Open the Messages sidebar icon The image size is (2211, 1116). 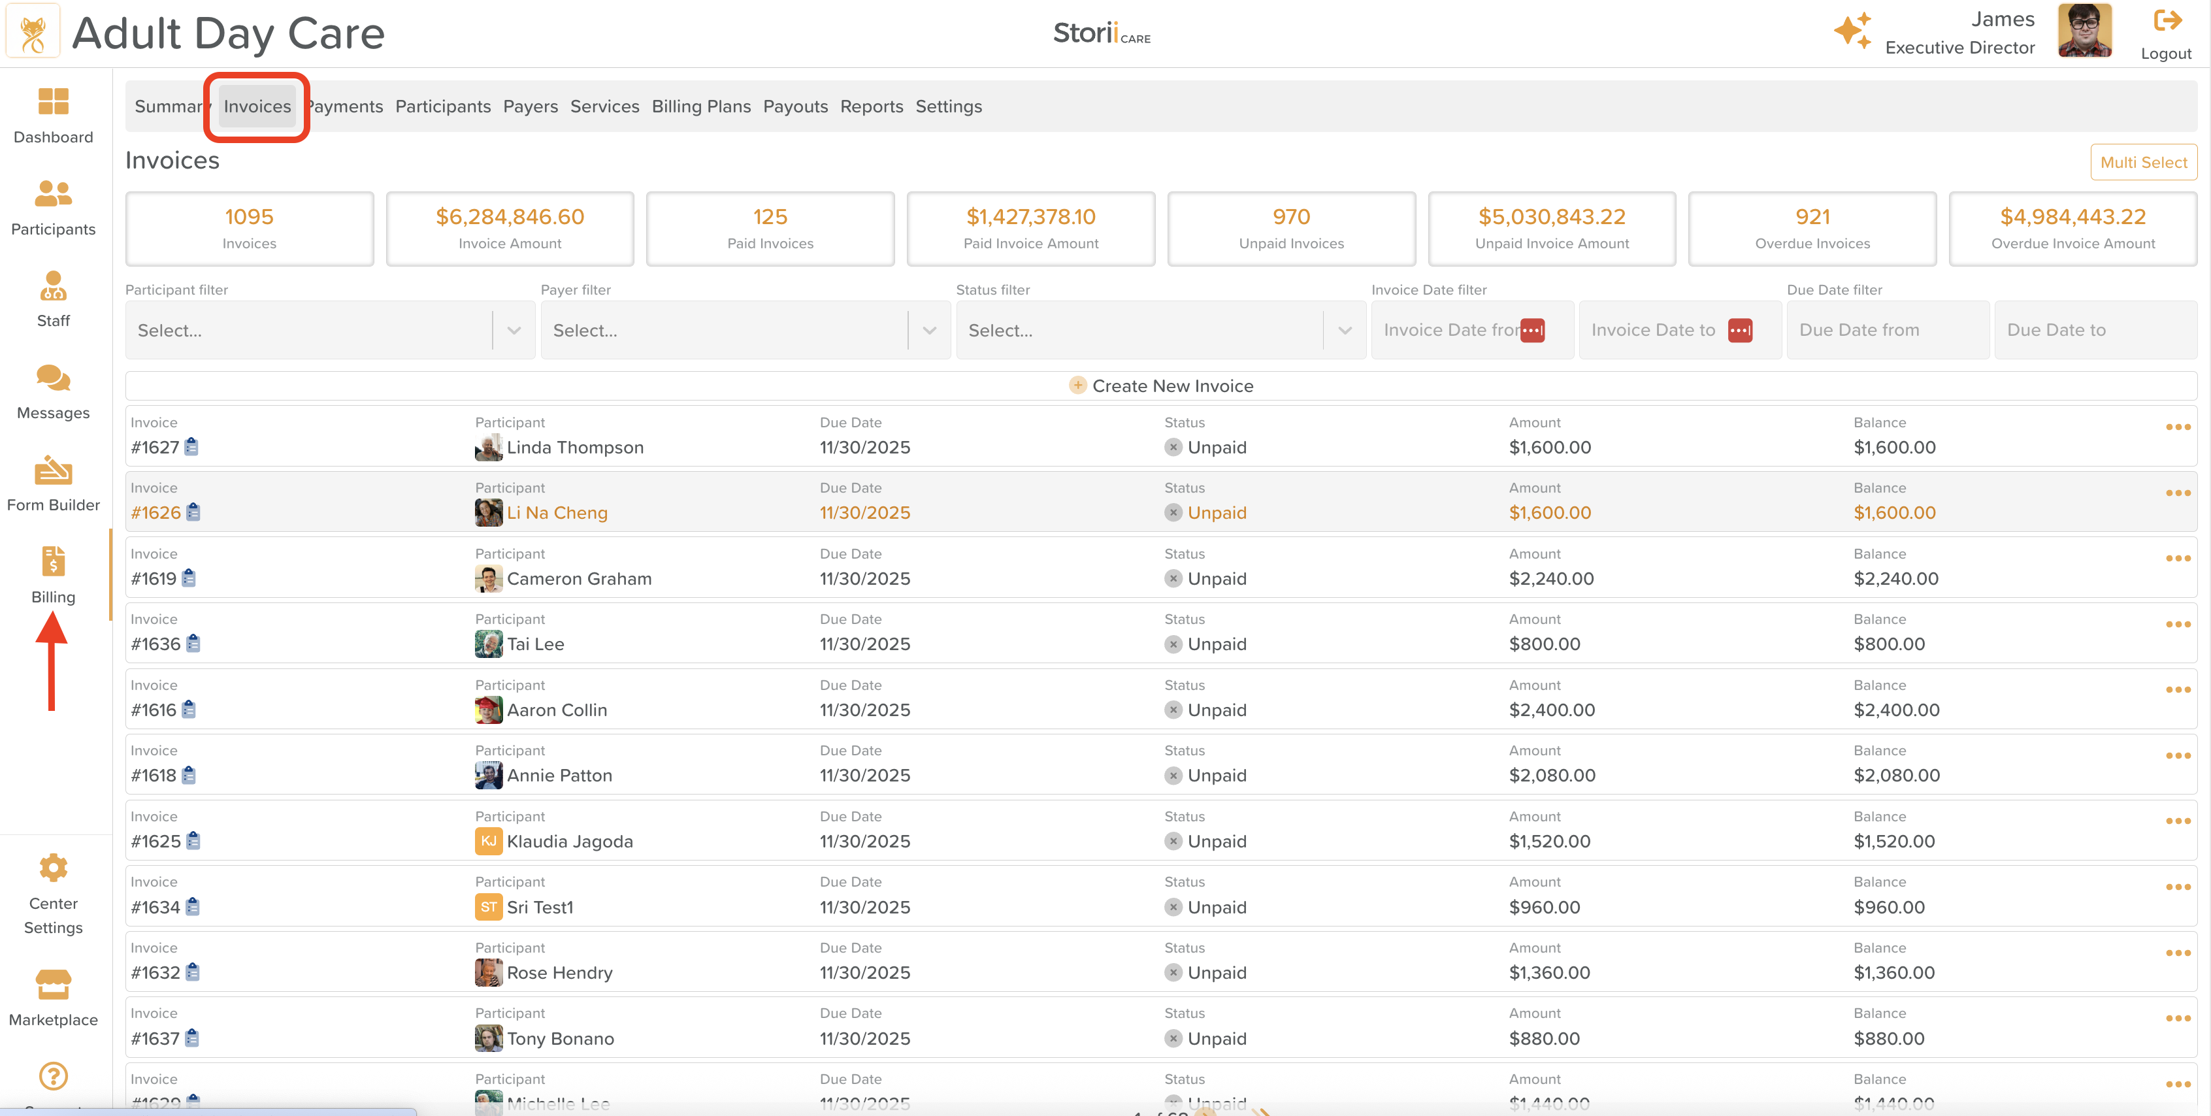(x=53, y=378)
